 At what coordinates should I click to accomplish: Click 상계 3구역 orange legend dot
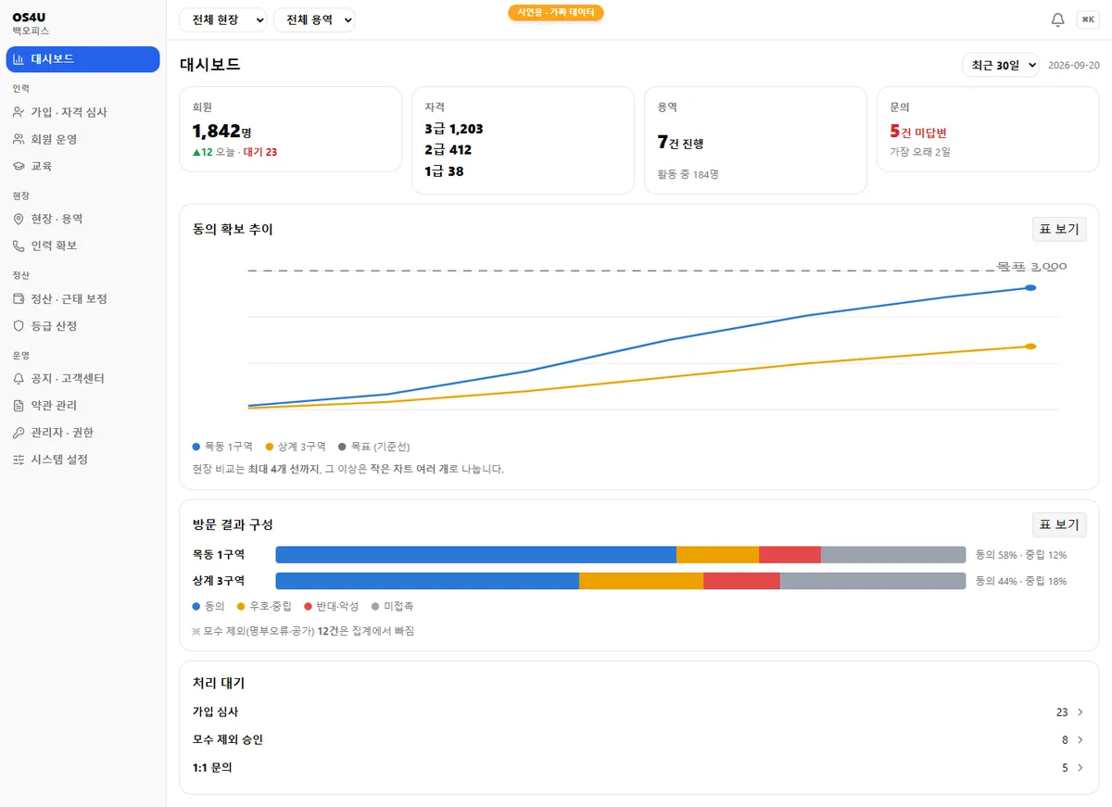point(270,447)
